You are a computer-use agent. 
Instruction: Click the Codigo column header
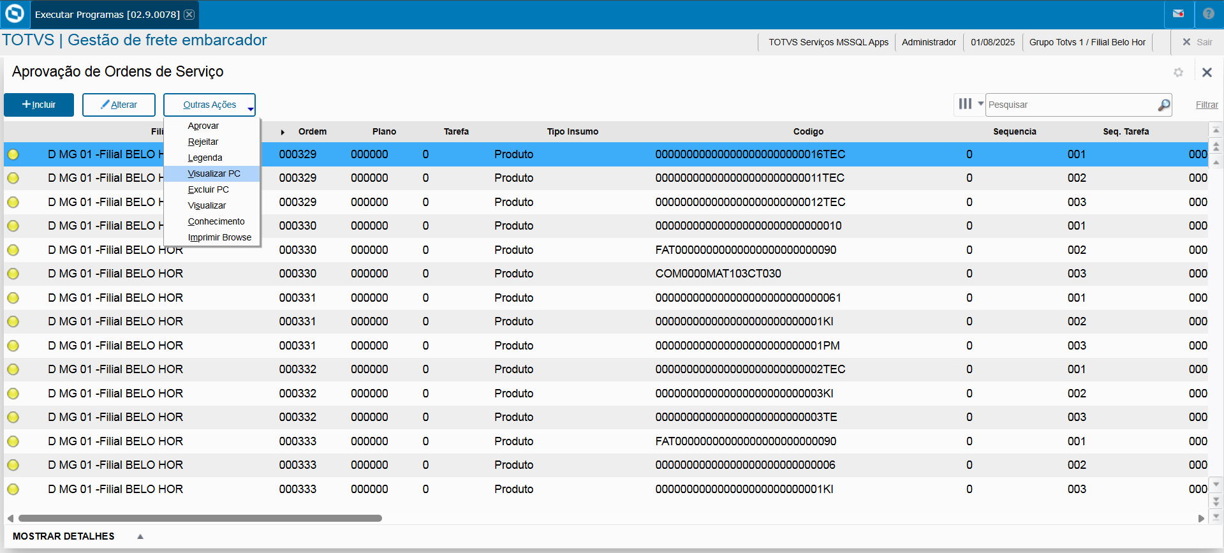pyautogui.click(x=808, y=131)
